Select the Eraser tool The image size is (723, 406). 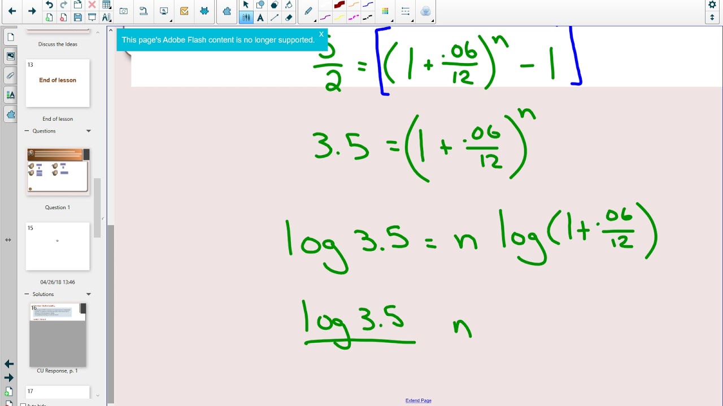[x=289, y=17]
